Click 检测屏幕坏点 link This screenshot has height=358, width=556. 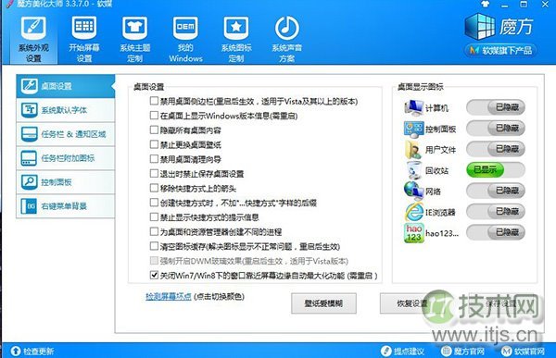click(x=169, y=296)
